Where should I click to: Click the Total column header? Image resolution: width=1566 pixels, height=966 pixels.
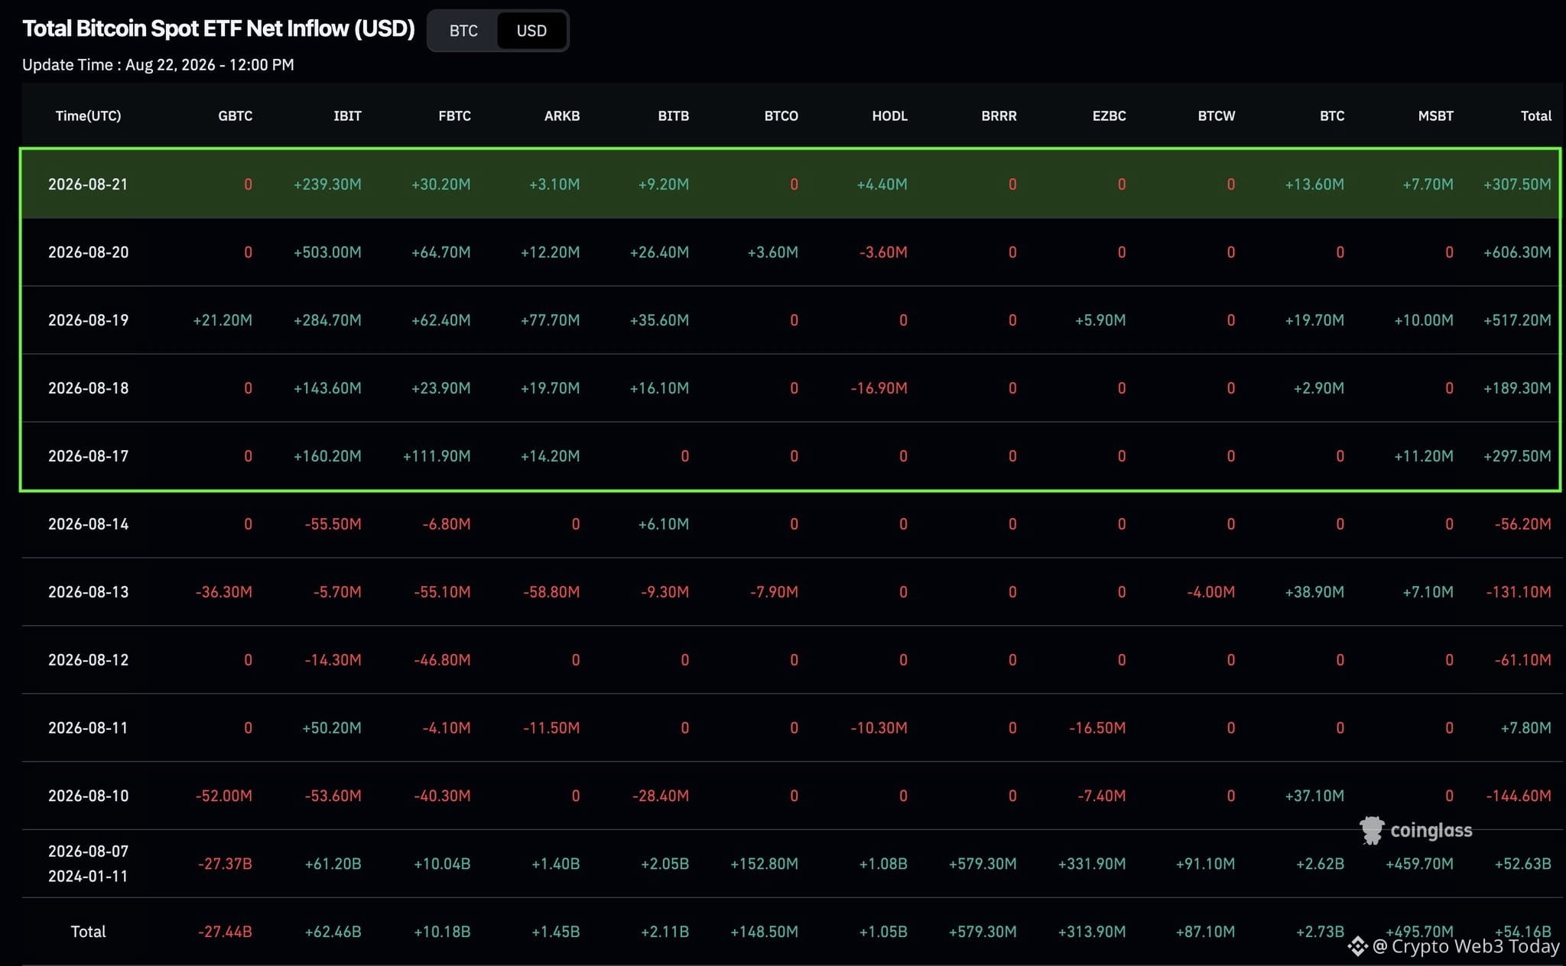pos(1535,115)
